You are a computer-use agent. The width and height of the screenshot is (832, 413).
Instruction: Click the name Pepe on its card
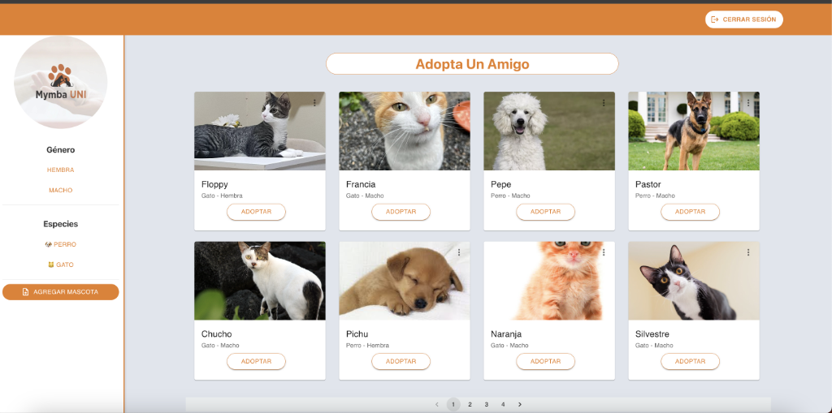click(500, 184)
